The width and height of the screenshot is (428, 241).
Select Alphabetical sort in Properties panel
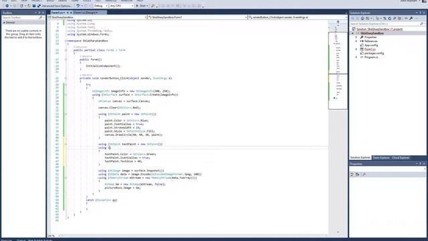(357, 174)
